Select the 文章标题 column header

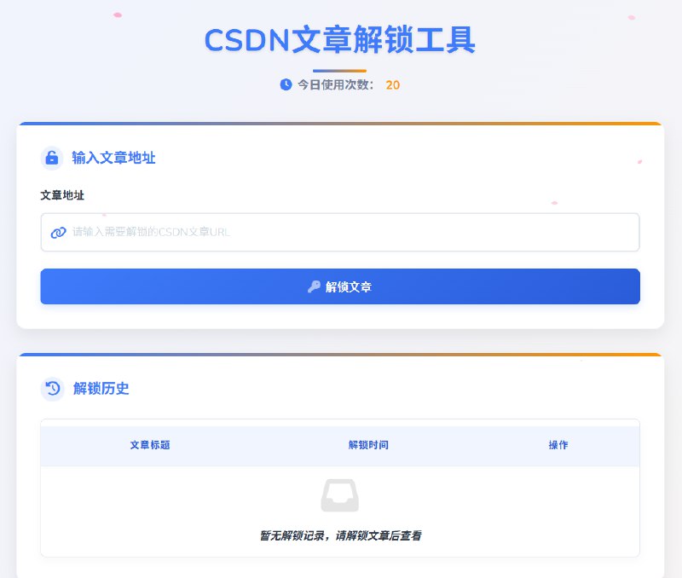[150, 446]
